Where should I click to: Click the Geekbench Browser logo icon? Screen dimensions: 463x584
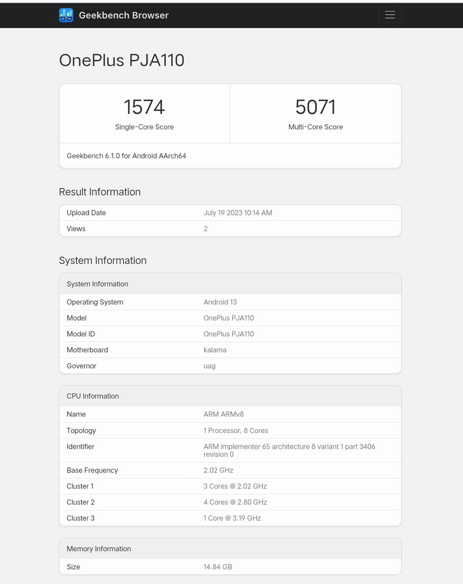pos(66,15)
